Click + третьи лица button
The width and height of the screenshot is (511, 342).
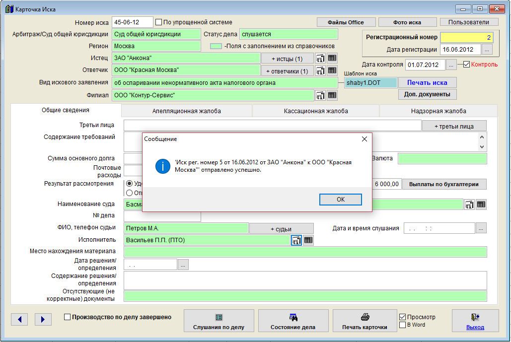[454, 126]
